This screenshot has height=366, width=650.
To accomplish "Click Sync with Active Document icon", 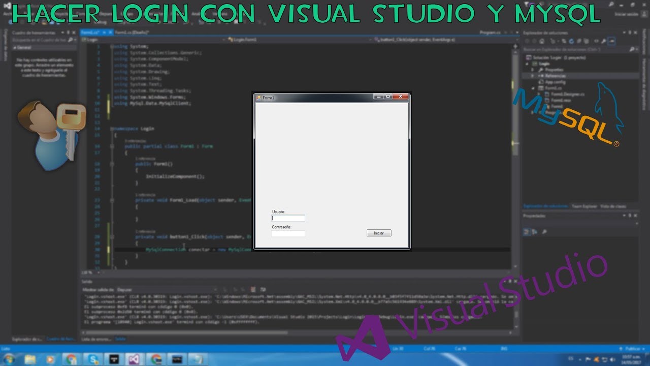I will pos(565,41).
